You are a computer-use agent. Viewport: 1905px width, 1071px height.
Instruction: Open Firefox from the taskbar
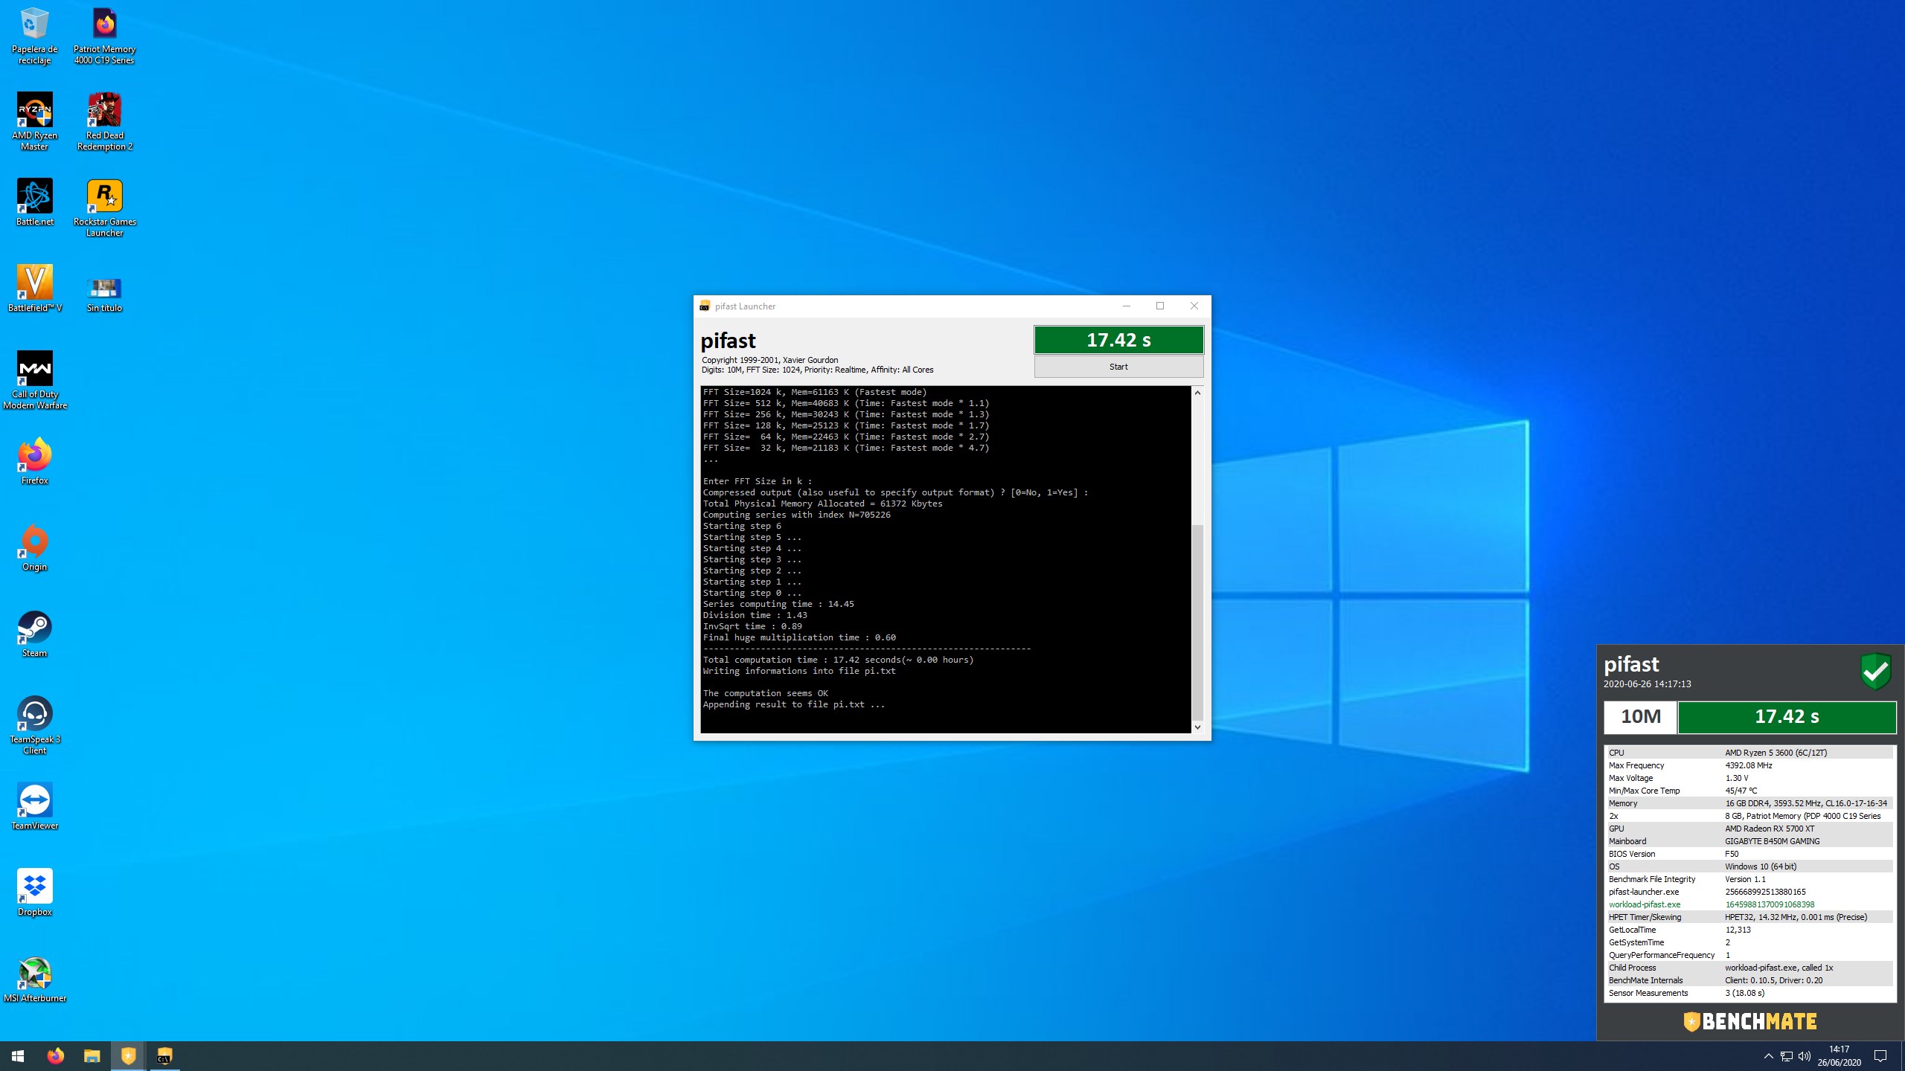pos(55,1056)
